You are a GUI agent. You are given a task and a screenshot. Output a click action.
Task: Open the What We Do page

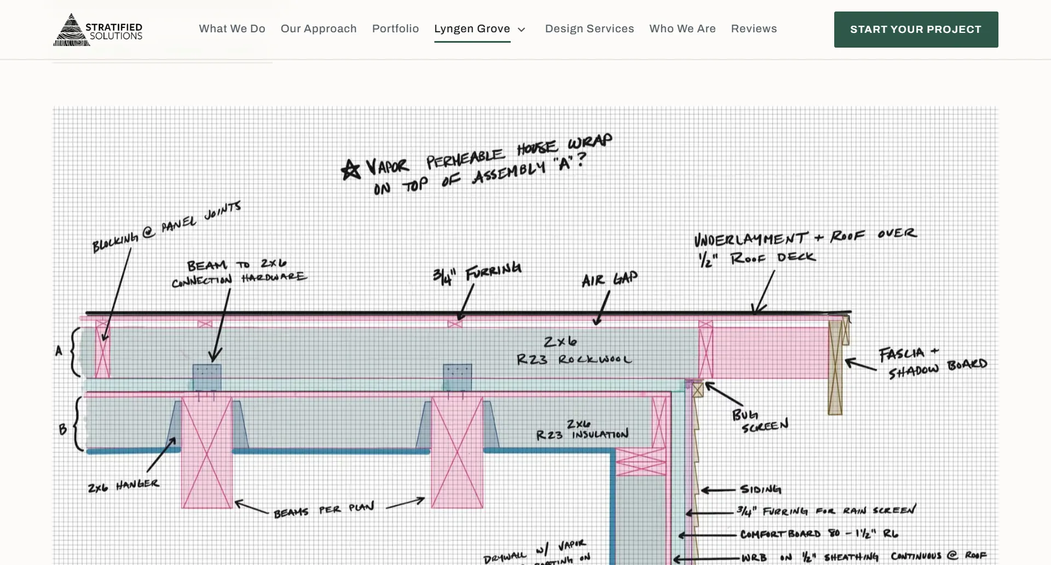(232, 29)
